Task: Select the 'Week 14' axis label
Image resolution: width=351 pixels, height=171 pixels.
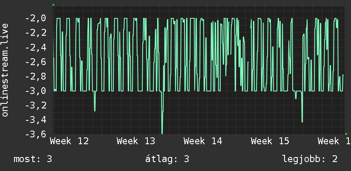Action: point(203,141)
